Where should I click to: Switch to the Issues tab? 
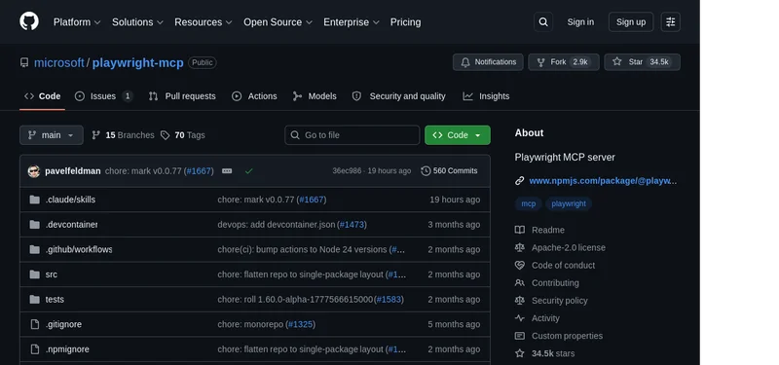[x=103, y=96]
